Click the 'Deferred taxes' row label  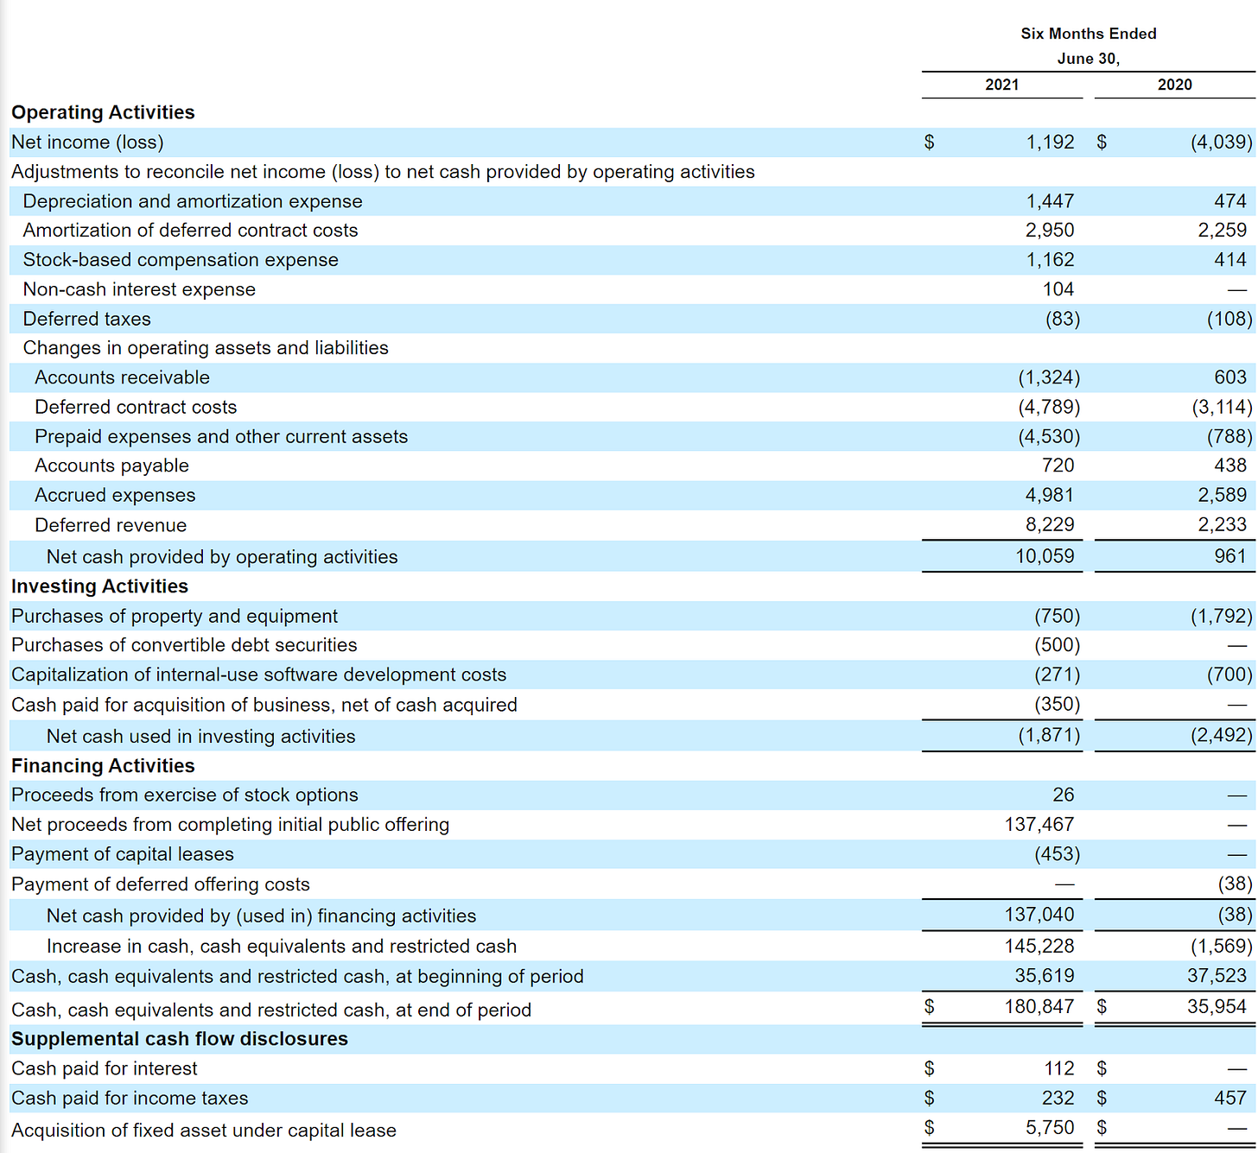click(x=86, y=319)
